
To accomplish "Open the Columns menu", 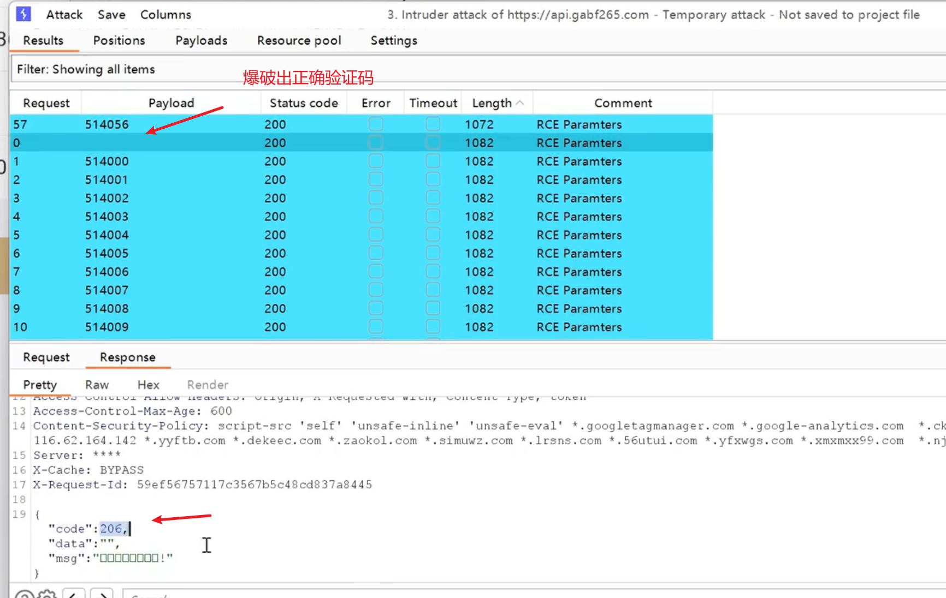I will tap(165, 15).
